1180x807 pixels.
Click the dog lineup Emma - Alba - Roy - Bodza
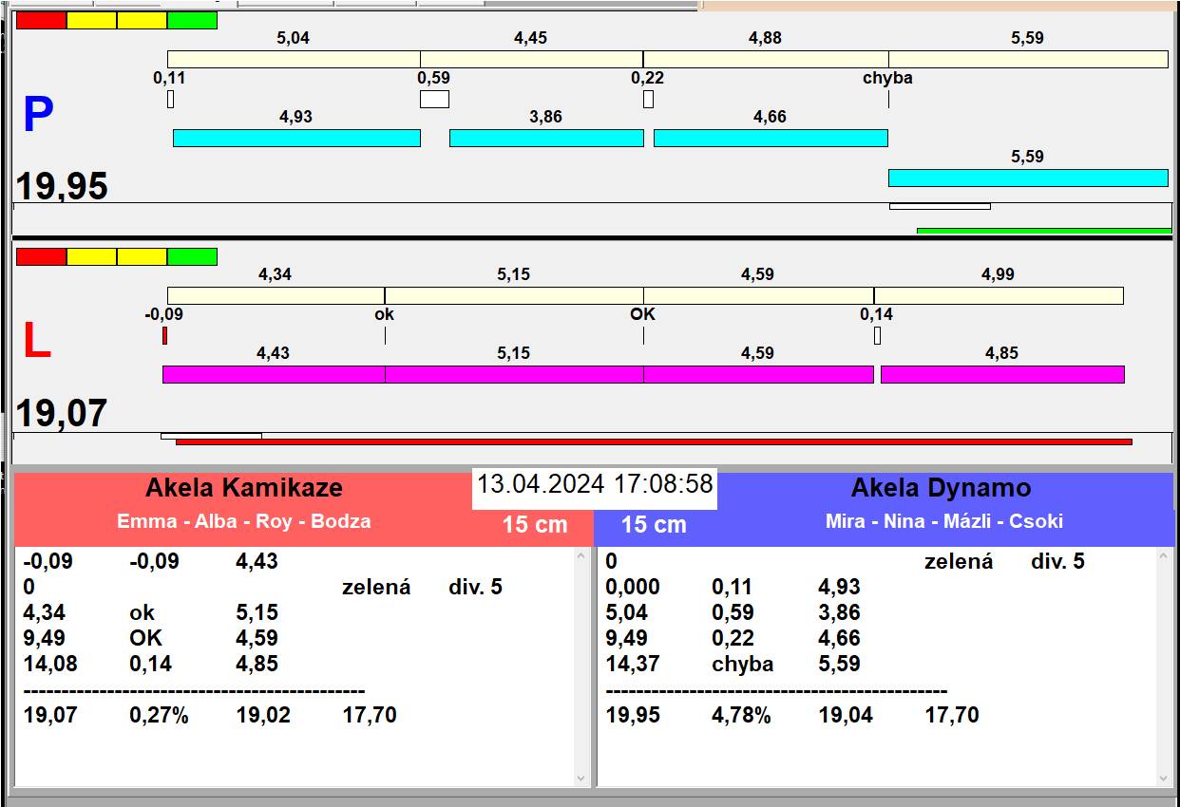coord(244,521)
